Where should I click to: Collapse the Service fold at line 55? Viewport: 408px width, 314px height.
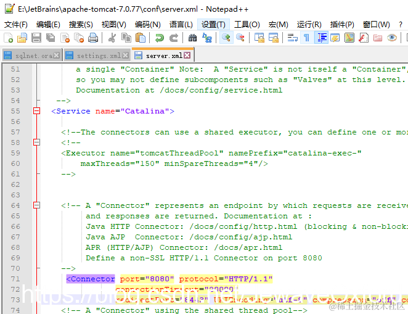37,111
